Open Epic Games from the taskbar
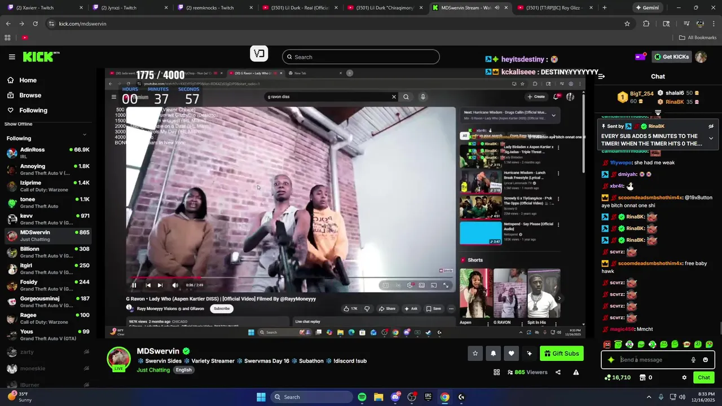722x406 pixels. pos(428,397)
